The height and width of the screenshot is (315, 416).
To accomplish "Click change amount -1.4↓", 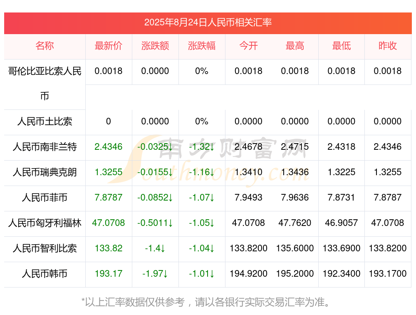I will coord(155,248).
